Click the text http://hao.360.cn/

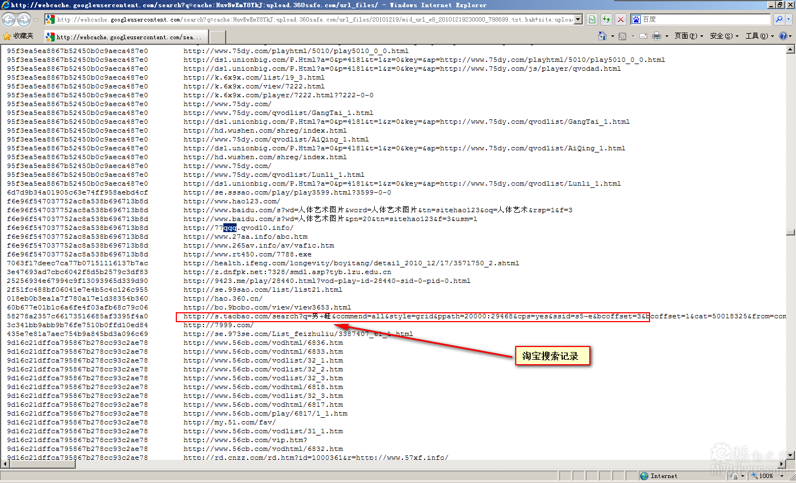(223, 298)
